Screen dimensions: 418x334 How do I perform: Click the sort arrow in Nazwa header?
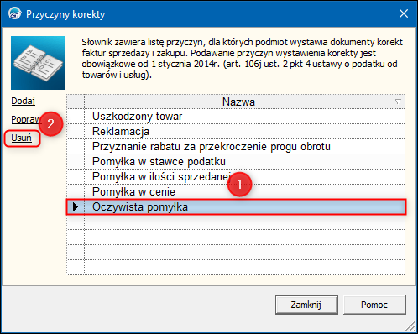click(398, 102)
